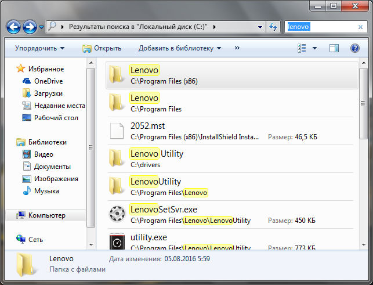Select utility.exe result
The image size is (373, 285).
(x=232, y=240)
